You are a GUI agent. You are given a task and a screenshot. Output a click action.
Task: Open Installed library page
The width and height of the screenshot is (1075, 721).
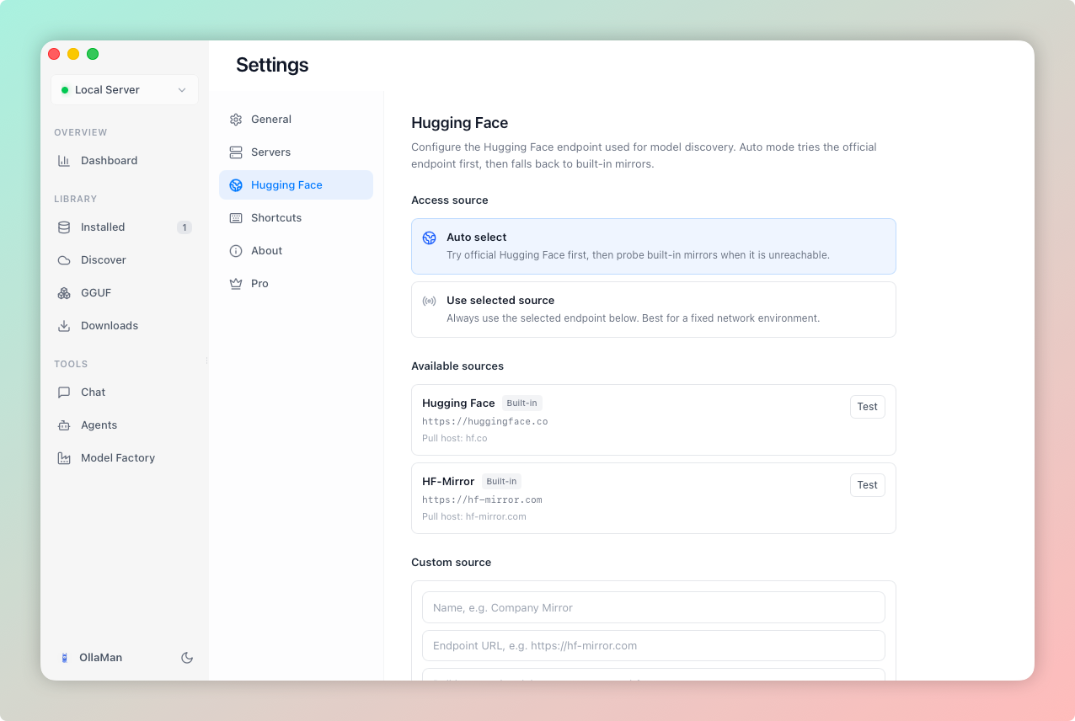click(x=125, y=227)
